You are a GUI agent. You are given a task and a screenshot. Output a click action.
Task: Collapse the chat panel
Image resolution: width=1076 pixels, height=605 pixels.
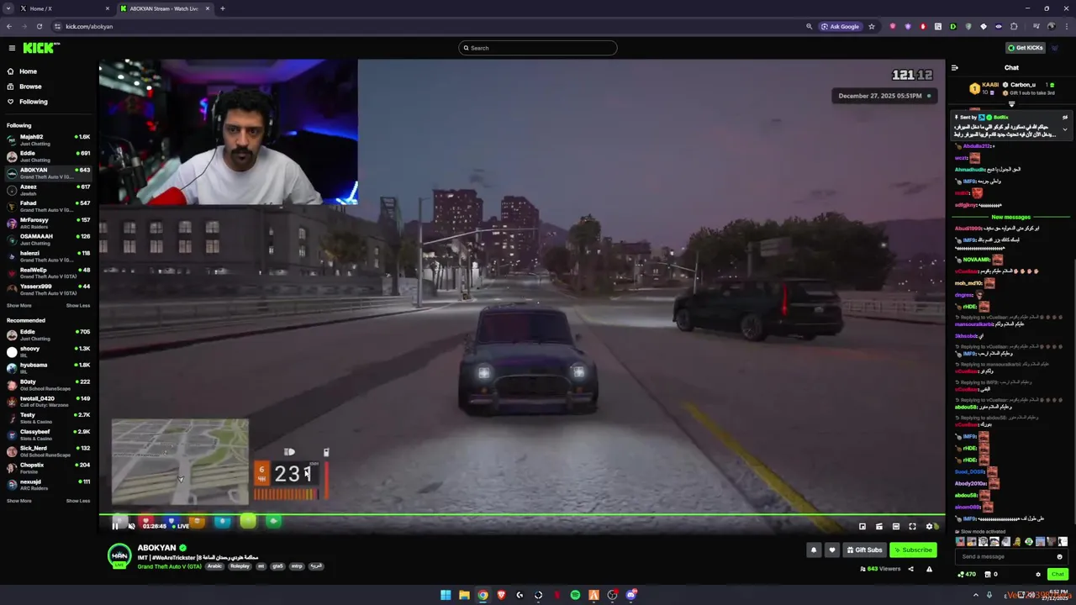955,68
